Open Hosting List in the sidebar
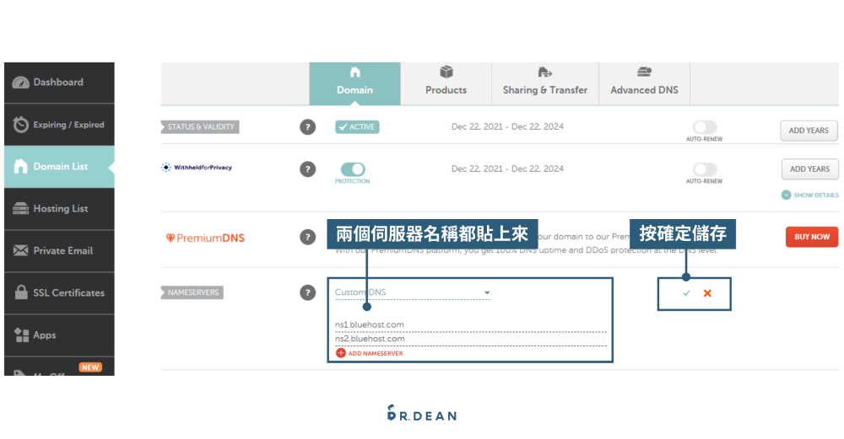This screenshot has width=844, height=439. 59,208
